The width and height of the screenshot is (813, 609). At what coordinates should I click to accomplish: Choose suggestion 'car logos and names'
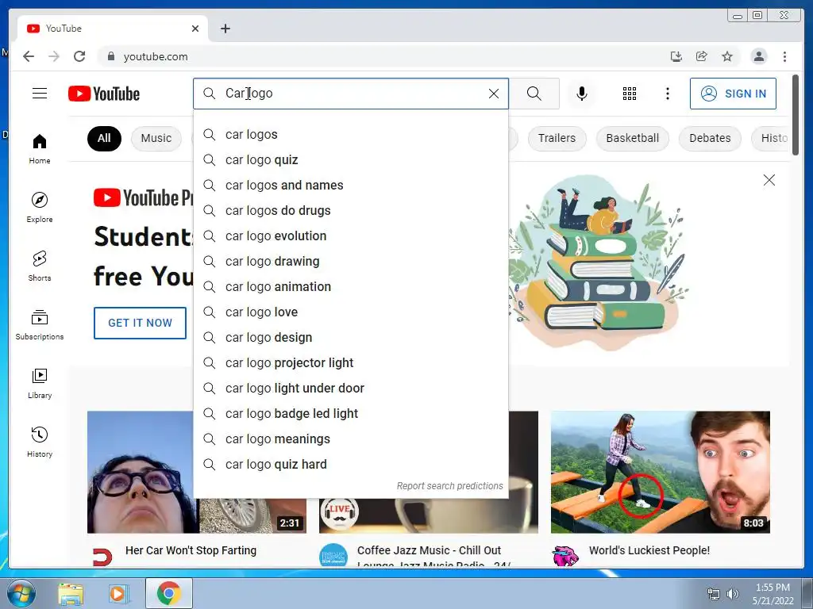pyautogui.click(x=351, y=186)
